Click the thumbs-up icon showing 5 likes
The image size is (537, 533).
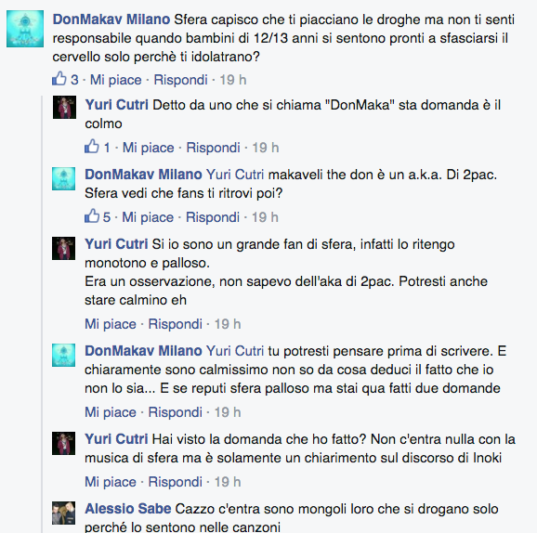pyautogui.click(x=91, y=216)
